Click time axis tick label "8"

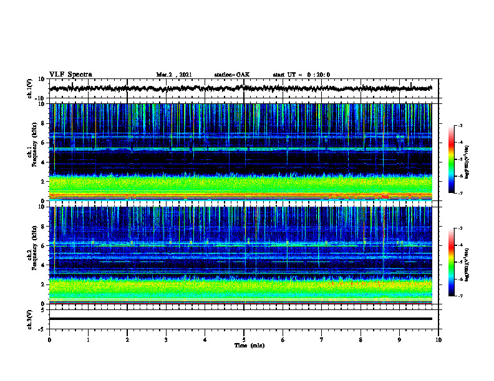pos(361,340)
